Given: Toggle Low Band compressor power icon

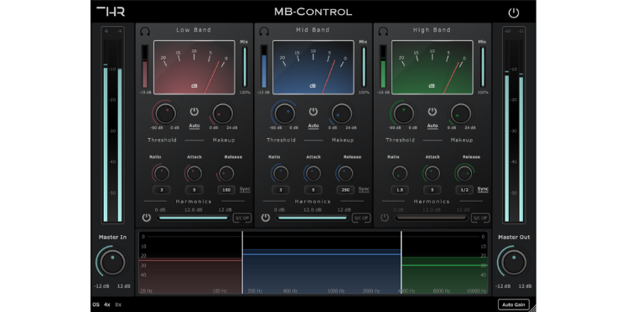Looking at the screenshot, I should (x=194, y=111).
